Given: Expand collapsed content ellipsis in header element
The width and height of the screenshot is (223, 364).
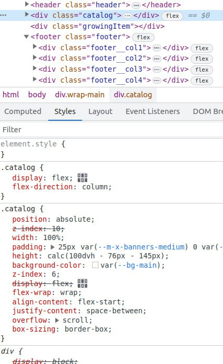Looking at the screenshot, I should (136, 5).
